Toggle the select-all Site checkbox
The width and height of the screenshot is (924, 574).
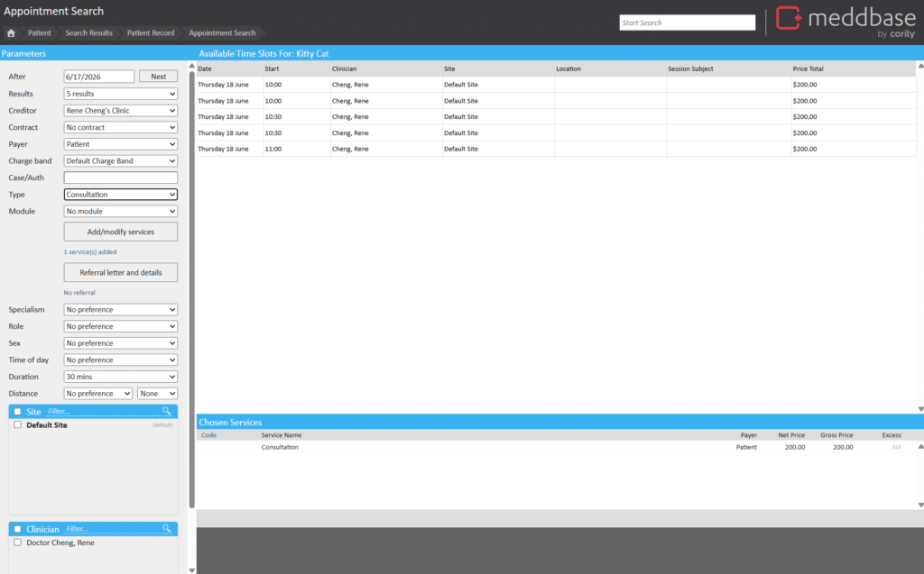coord(18,412)
